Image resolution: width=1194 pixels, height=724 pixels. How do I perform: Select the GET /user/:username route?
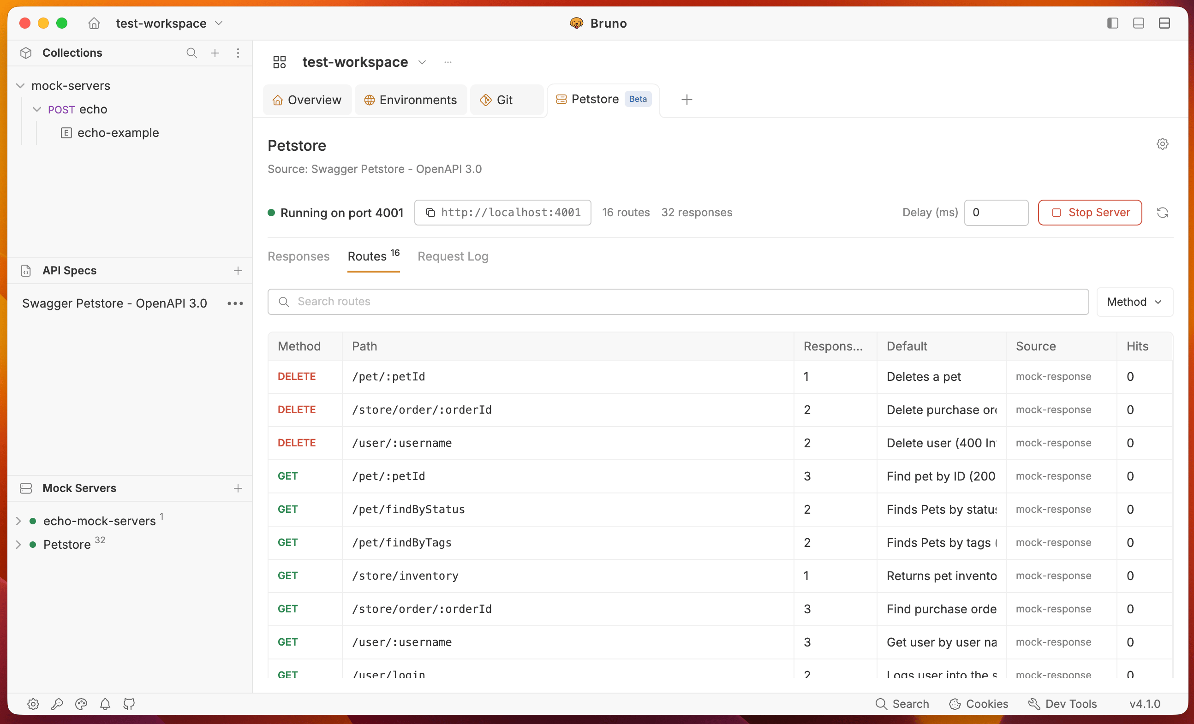point(720,642)
